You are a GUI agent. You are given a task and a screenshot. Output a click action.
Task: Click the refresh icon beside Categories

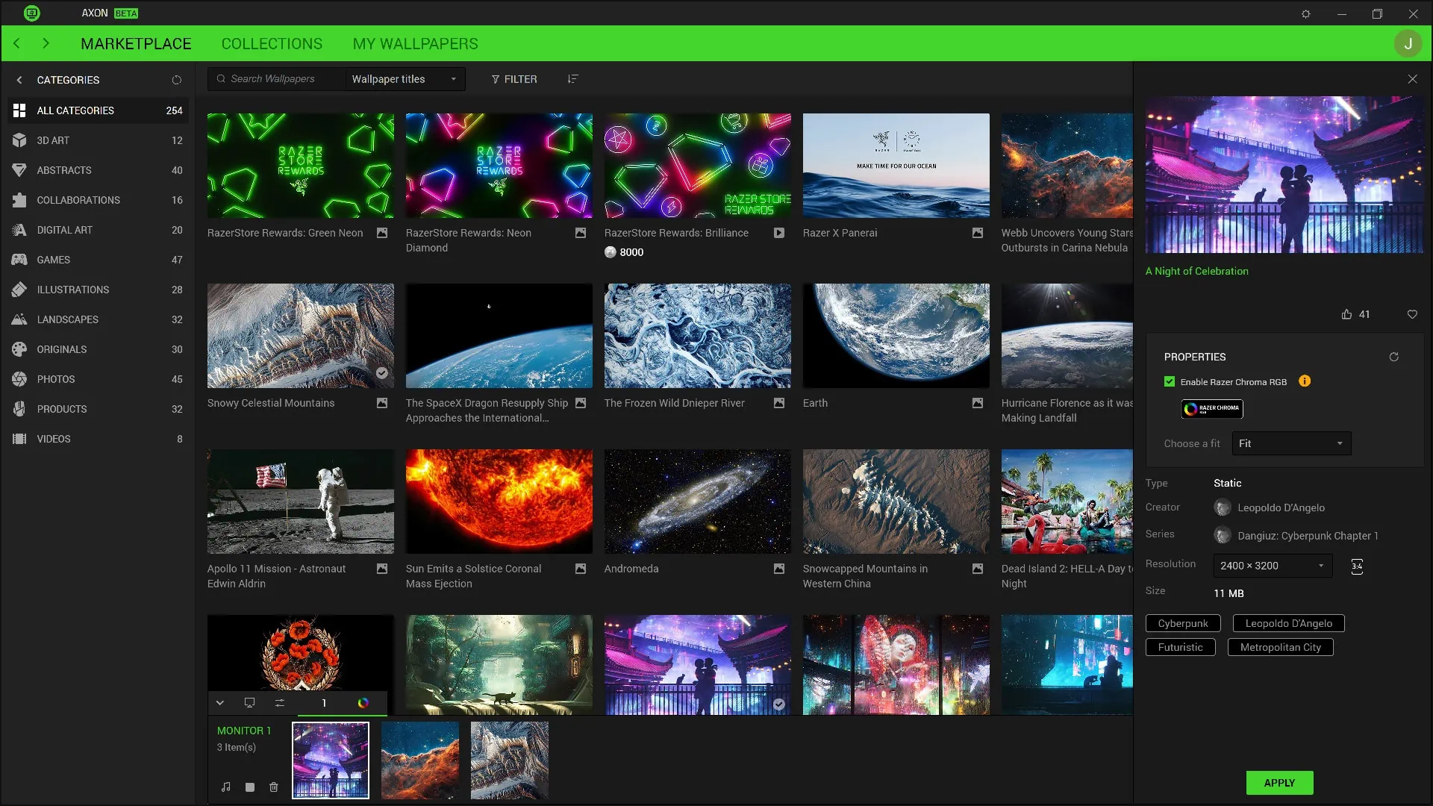click(x=177, y=79)
